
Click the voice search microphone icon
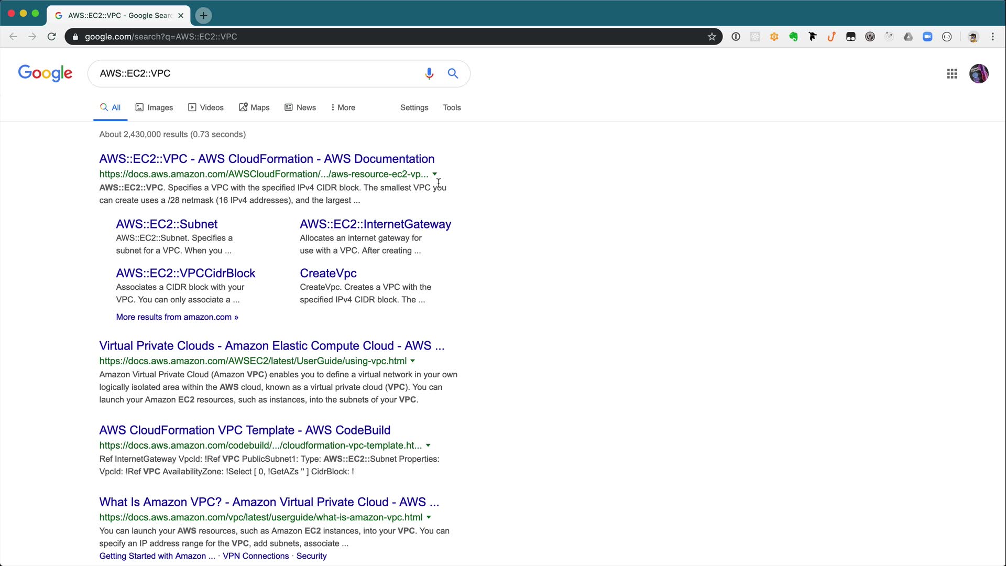(x=429, y=73)
